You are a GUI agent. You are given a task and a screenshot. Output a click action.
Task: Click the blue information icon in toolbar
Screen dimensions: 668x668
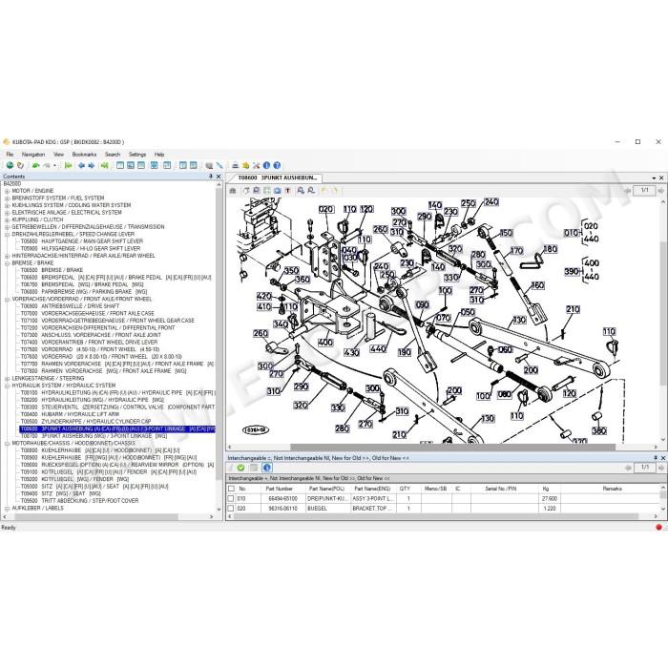click(266, 165)
